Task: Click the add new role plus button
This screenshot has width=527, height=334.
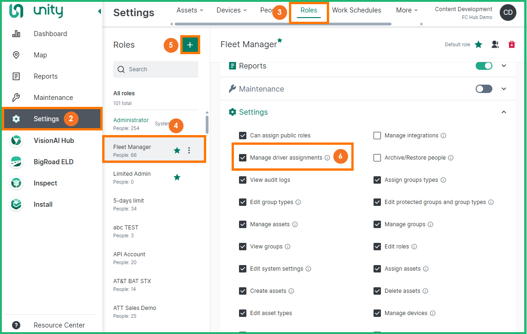Action: [190, 45]
